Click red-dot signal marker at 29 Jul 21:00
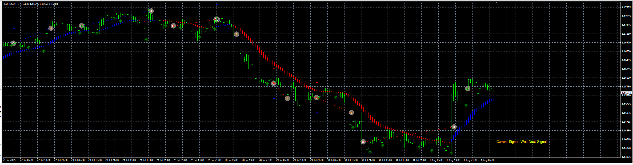633x165 pixels. coord(316,98)
